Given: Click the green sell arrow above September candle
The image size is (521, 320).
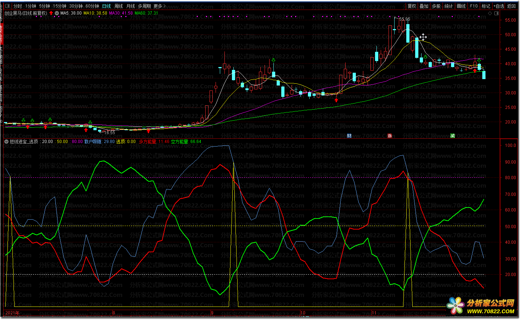Looking at the screenshot, I should point(273,61).
